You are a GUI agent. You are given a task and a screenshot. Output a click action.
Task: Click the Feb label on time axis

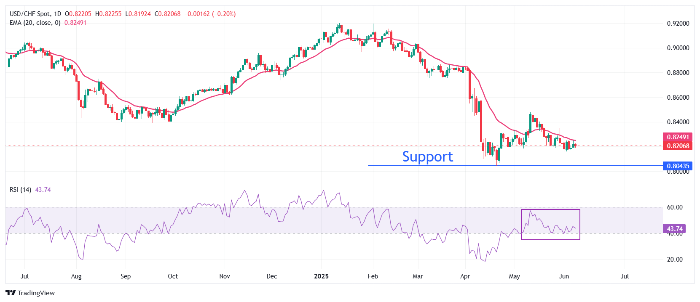tap(373, 276)
